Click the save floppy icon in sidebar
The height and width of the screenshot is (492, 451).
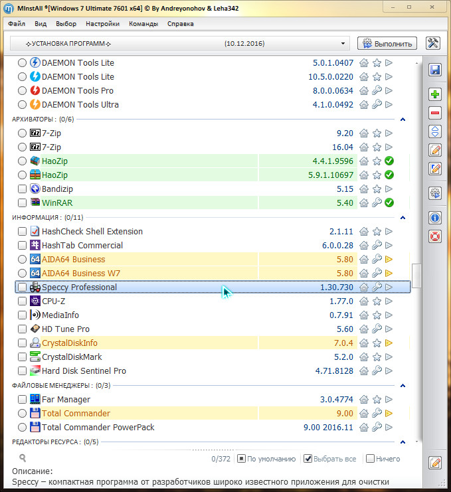coord(435,70)
